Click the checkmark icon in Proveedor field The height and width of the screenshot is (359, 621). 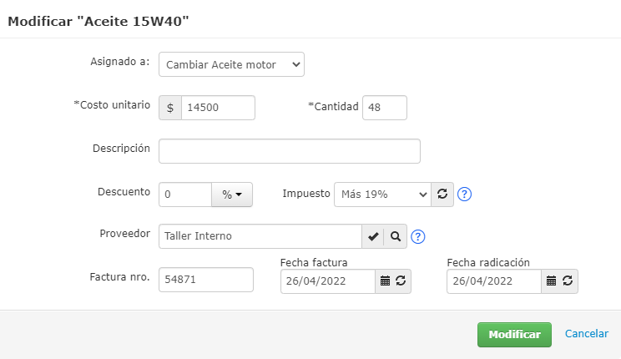tap(372, 236)
